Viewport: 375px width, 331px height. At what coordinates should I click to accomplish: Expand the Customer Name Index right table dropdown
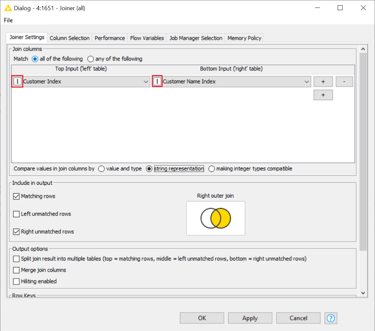[x=306, y=82]
